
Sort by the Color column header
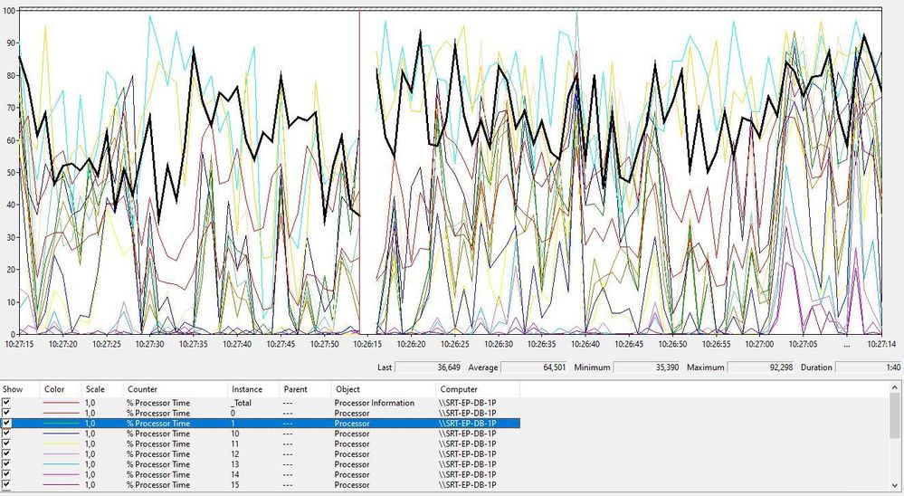pos(61,389)
